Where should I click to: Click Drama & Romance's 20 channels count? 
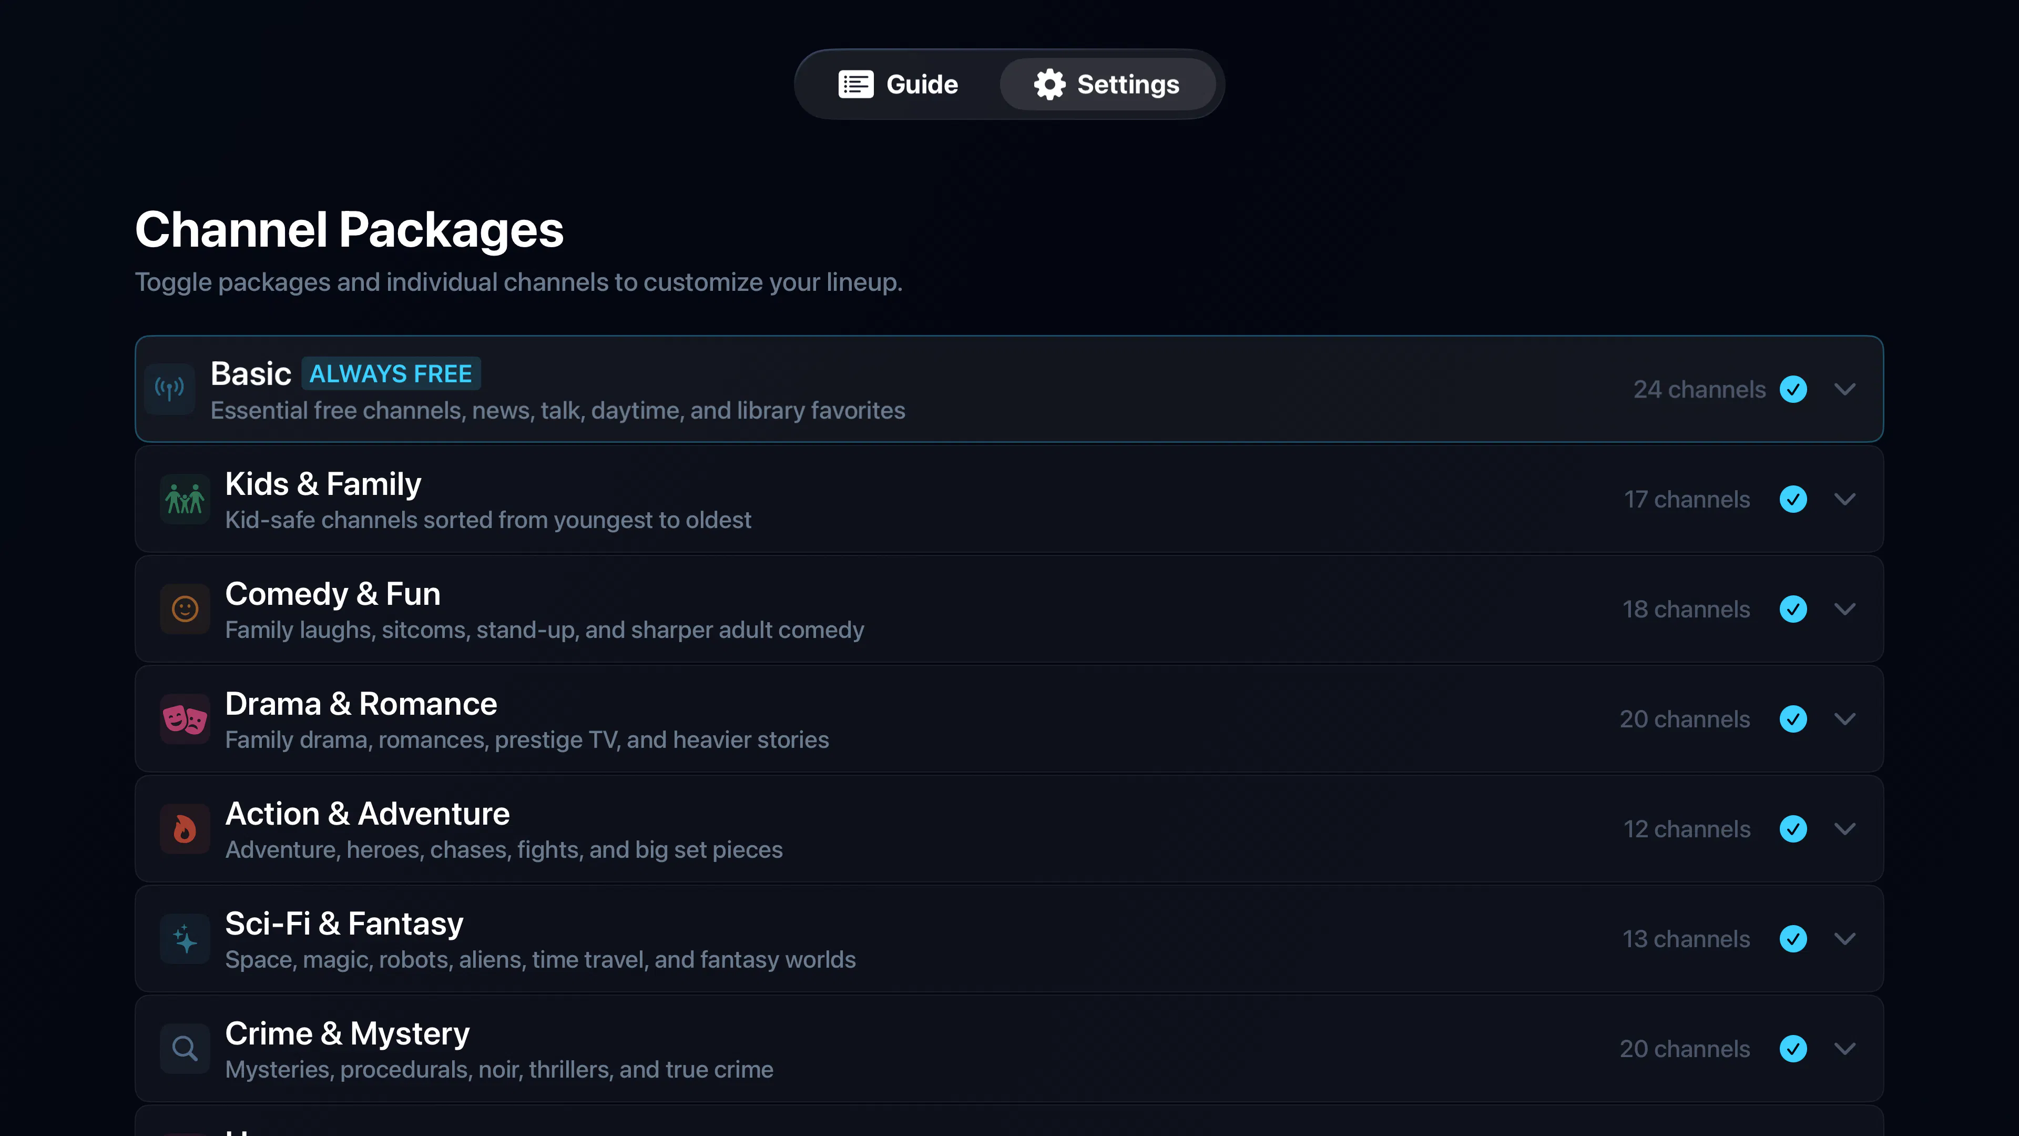1684,719
